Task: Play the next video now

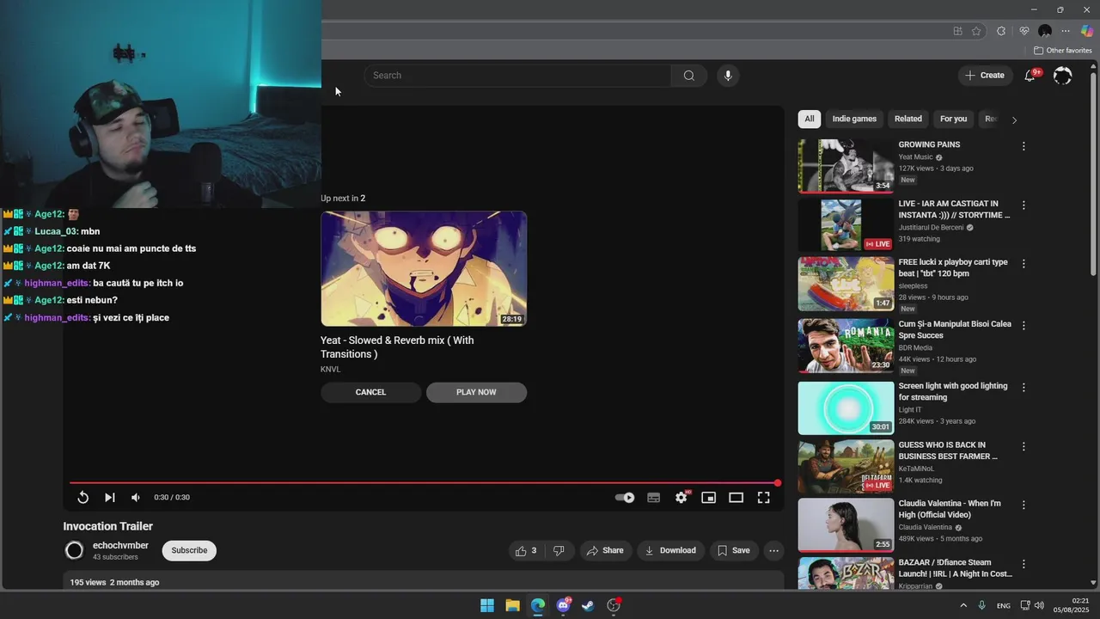Action: (476, 392)
